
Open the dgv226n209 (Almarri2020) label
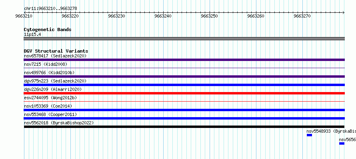coord(53,89)
